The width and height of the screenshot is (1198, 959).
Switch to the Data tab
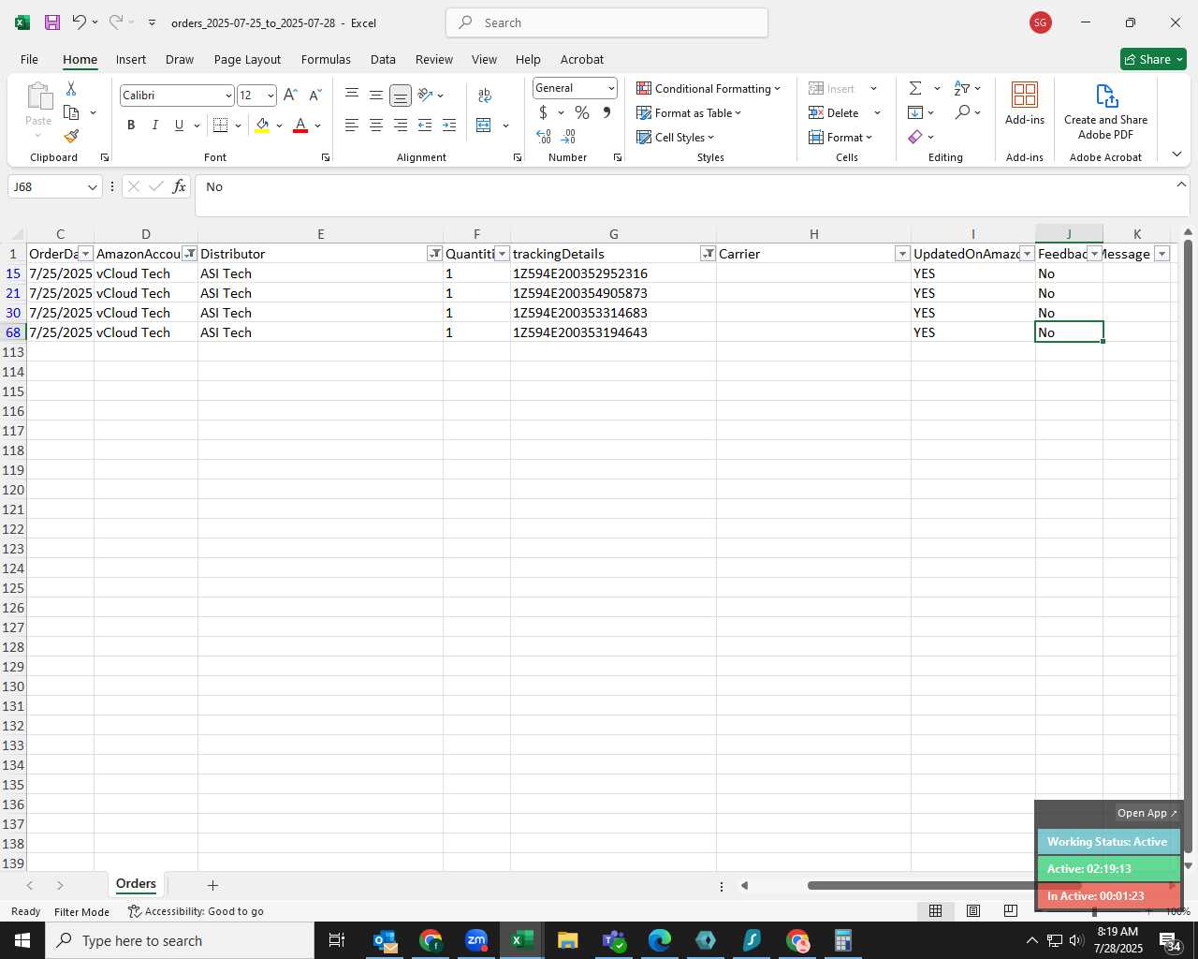point(383,59)
